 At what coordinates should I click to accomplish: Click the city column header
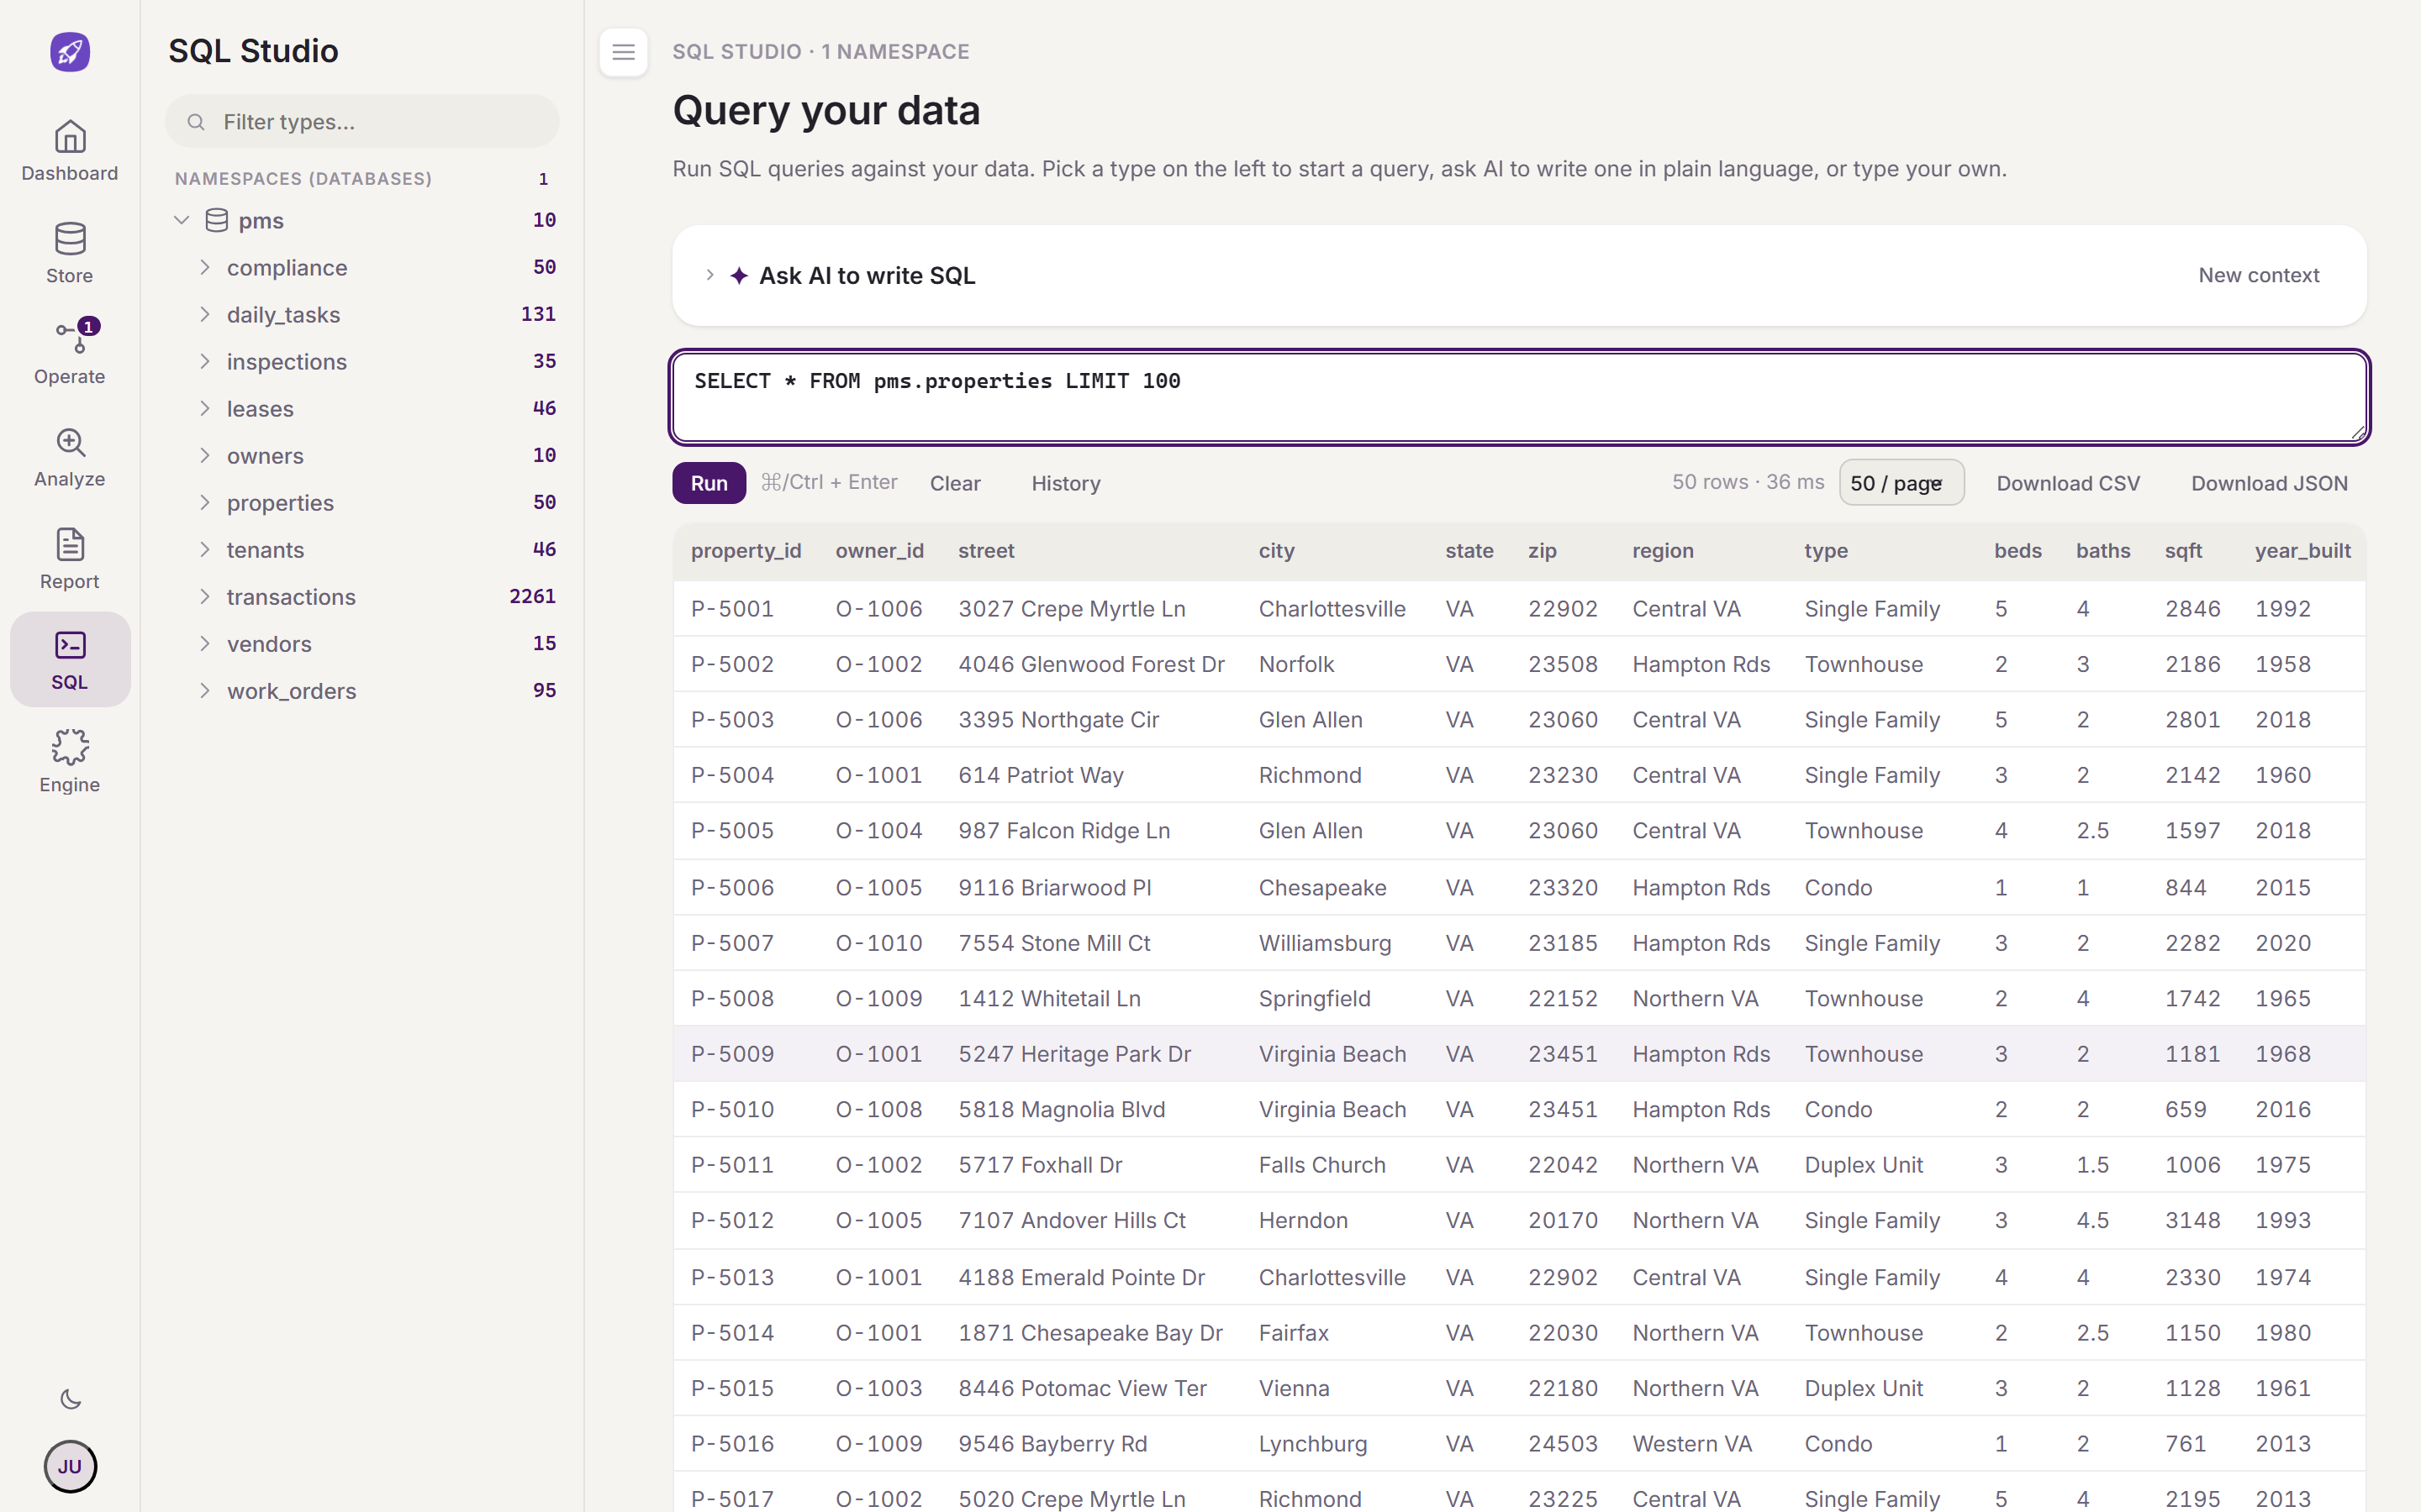(x=1277, y=551)
